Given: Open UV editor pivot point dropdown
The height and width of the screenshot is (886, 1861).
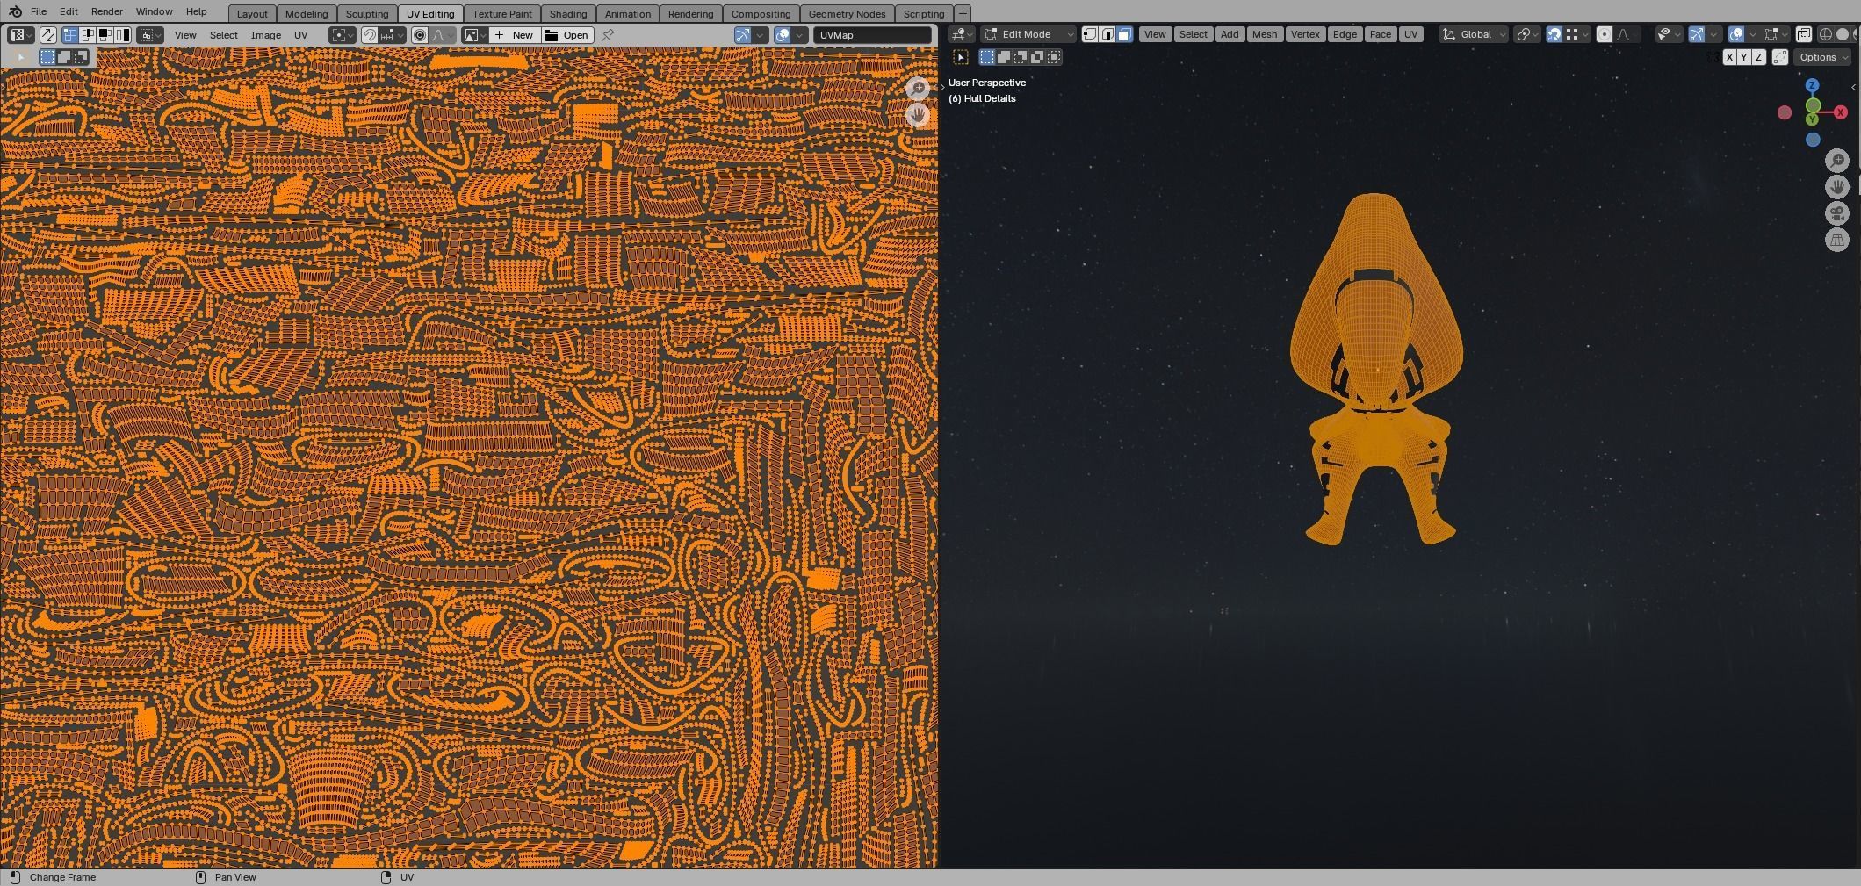Looking at the screenshot, I should (x=342, y=35).
